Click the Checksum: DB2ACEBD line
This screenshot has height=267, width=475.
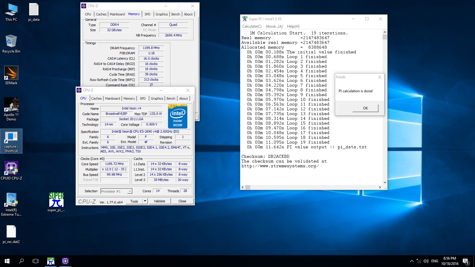point(265,156)
